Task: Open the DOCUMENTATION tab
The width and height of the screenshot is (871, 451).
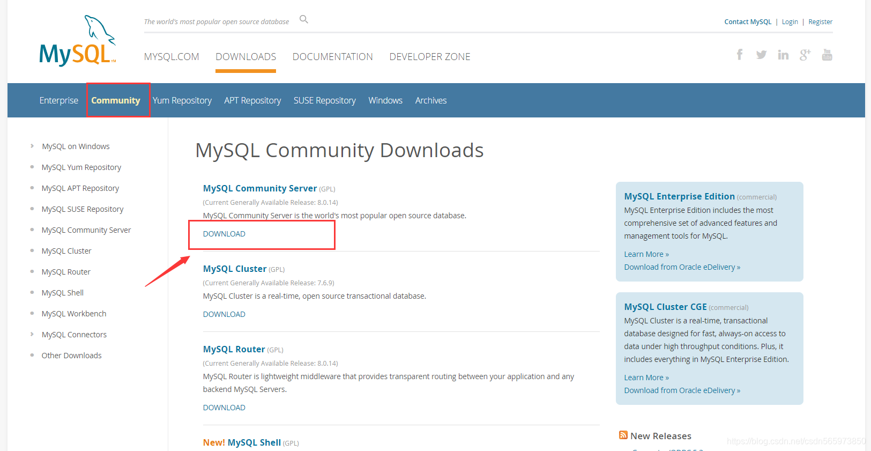Action: (332, 57)
